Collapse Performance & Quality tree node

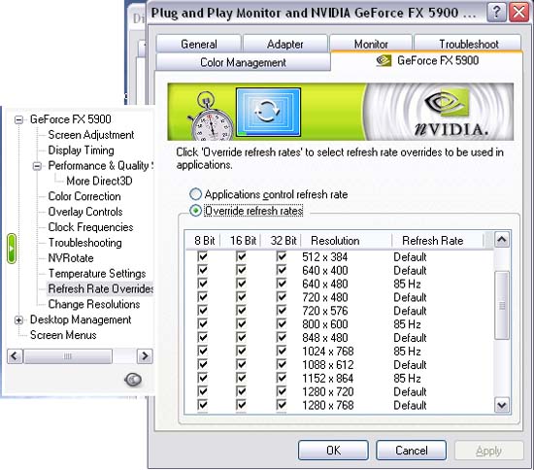37,166
